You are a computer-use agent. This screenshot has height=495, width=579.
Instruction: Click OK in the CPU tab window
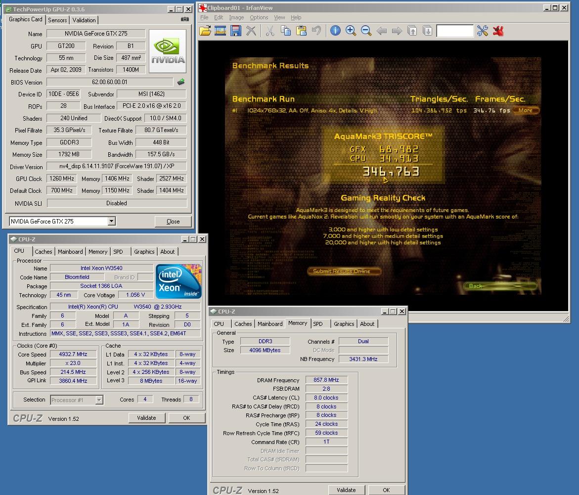pos(187,418)
